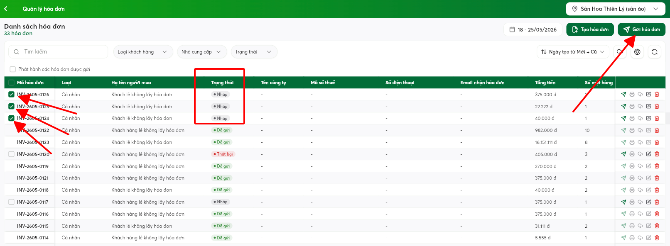Send invoice INV-2605-0125
Image resolution: width=670 pixels, height=246 pixels.
click(x=623, y=107)
